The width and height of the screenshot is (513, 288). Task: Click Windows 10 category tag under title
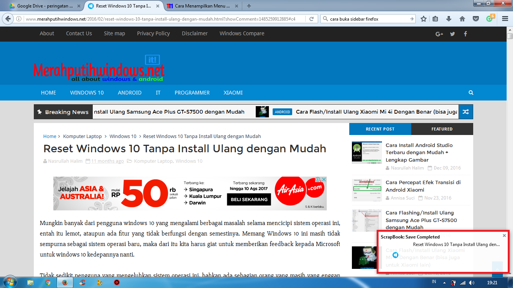tap(189, 161)
